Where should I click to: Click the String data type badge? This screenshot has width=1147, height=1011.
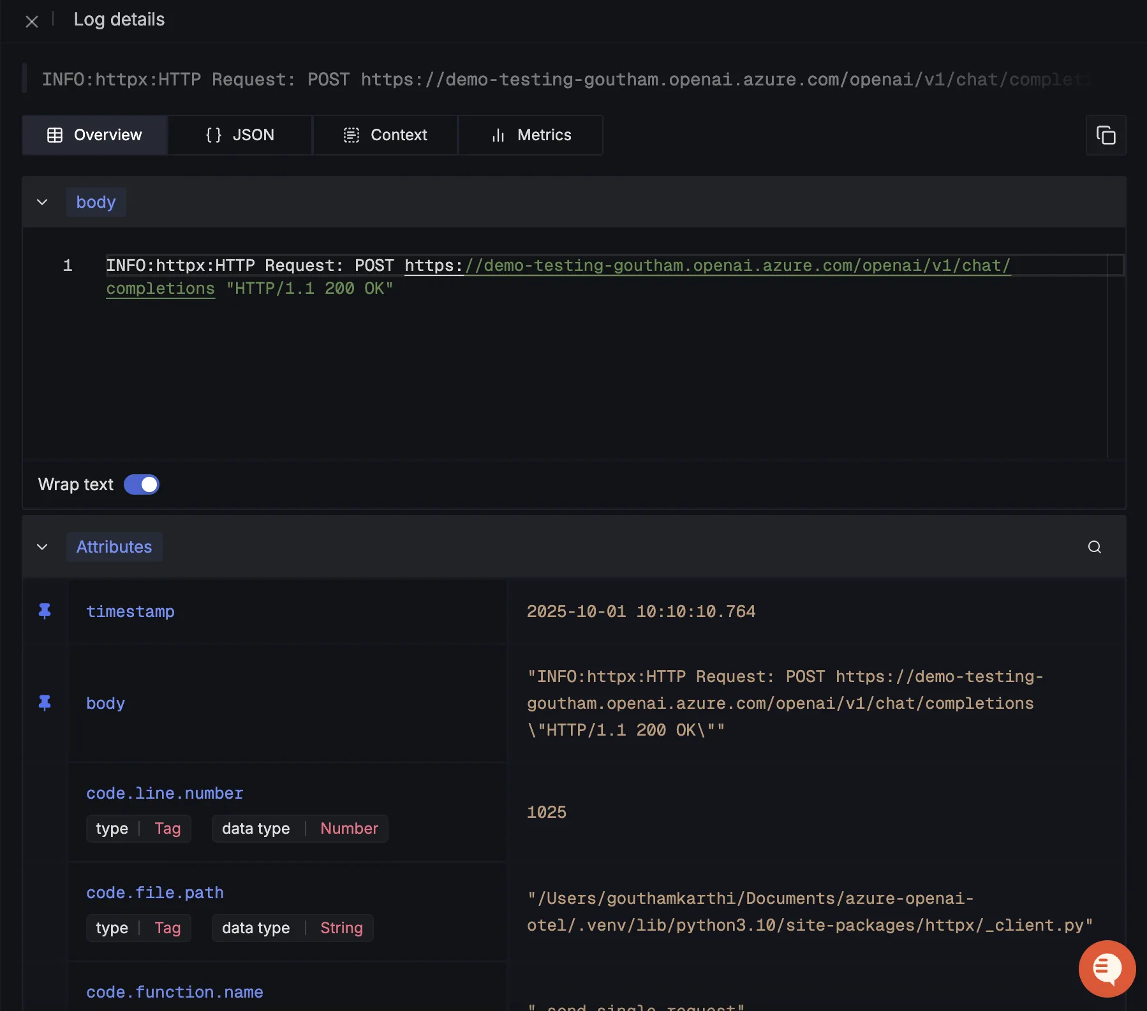pos(341,928)
